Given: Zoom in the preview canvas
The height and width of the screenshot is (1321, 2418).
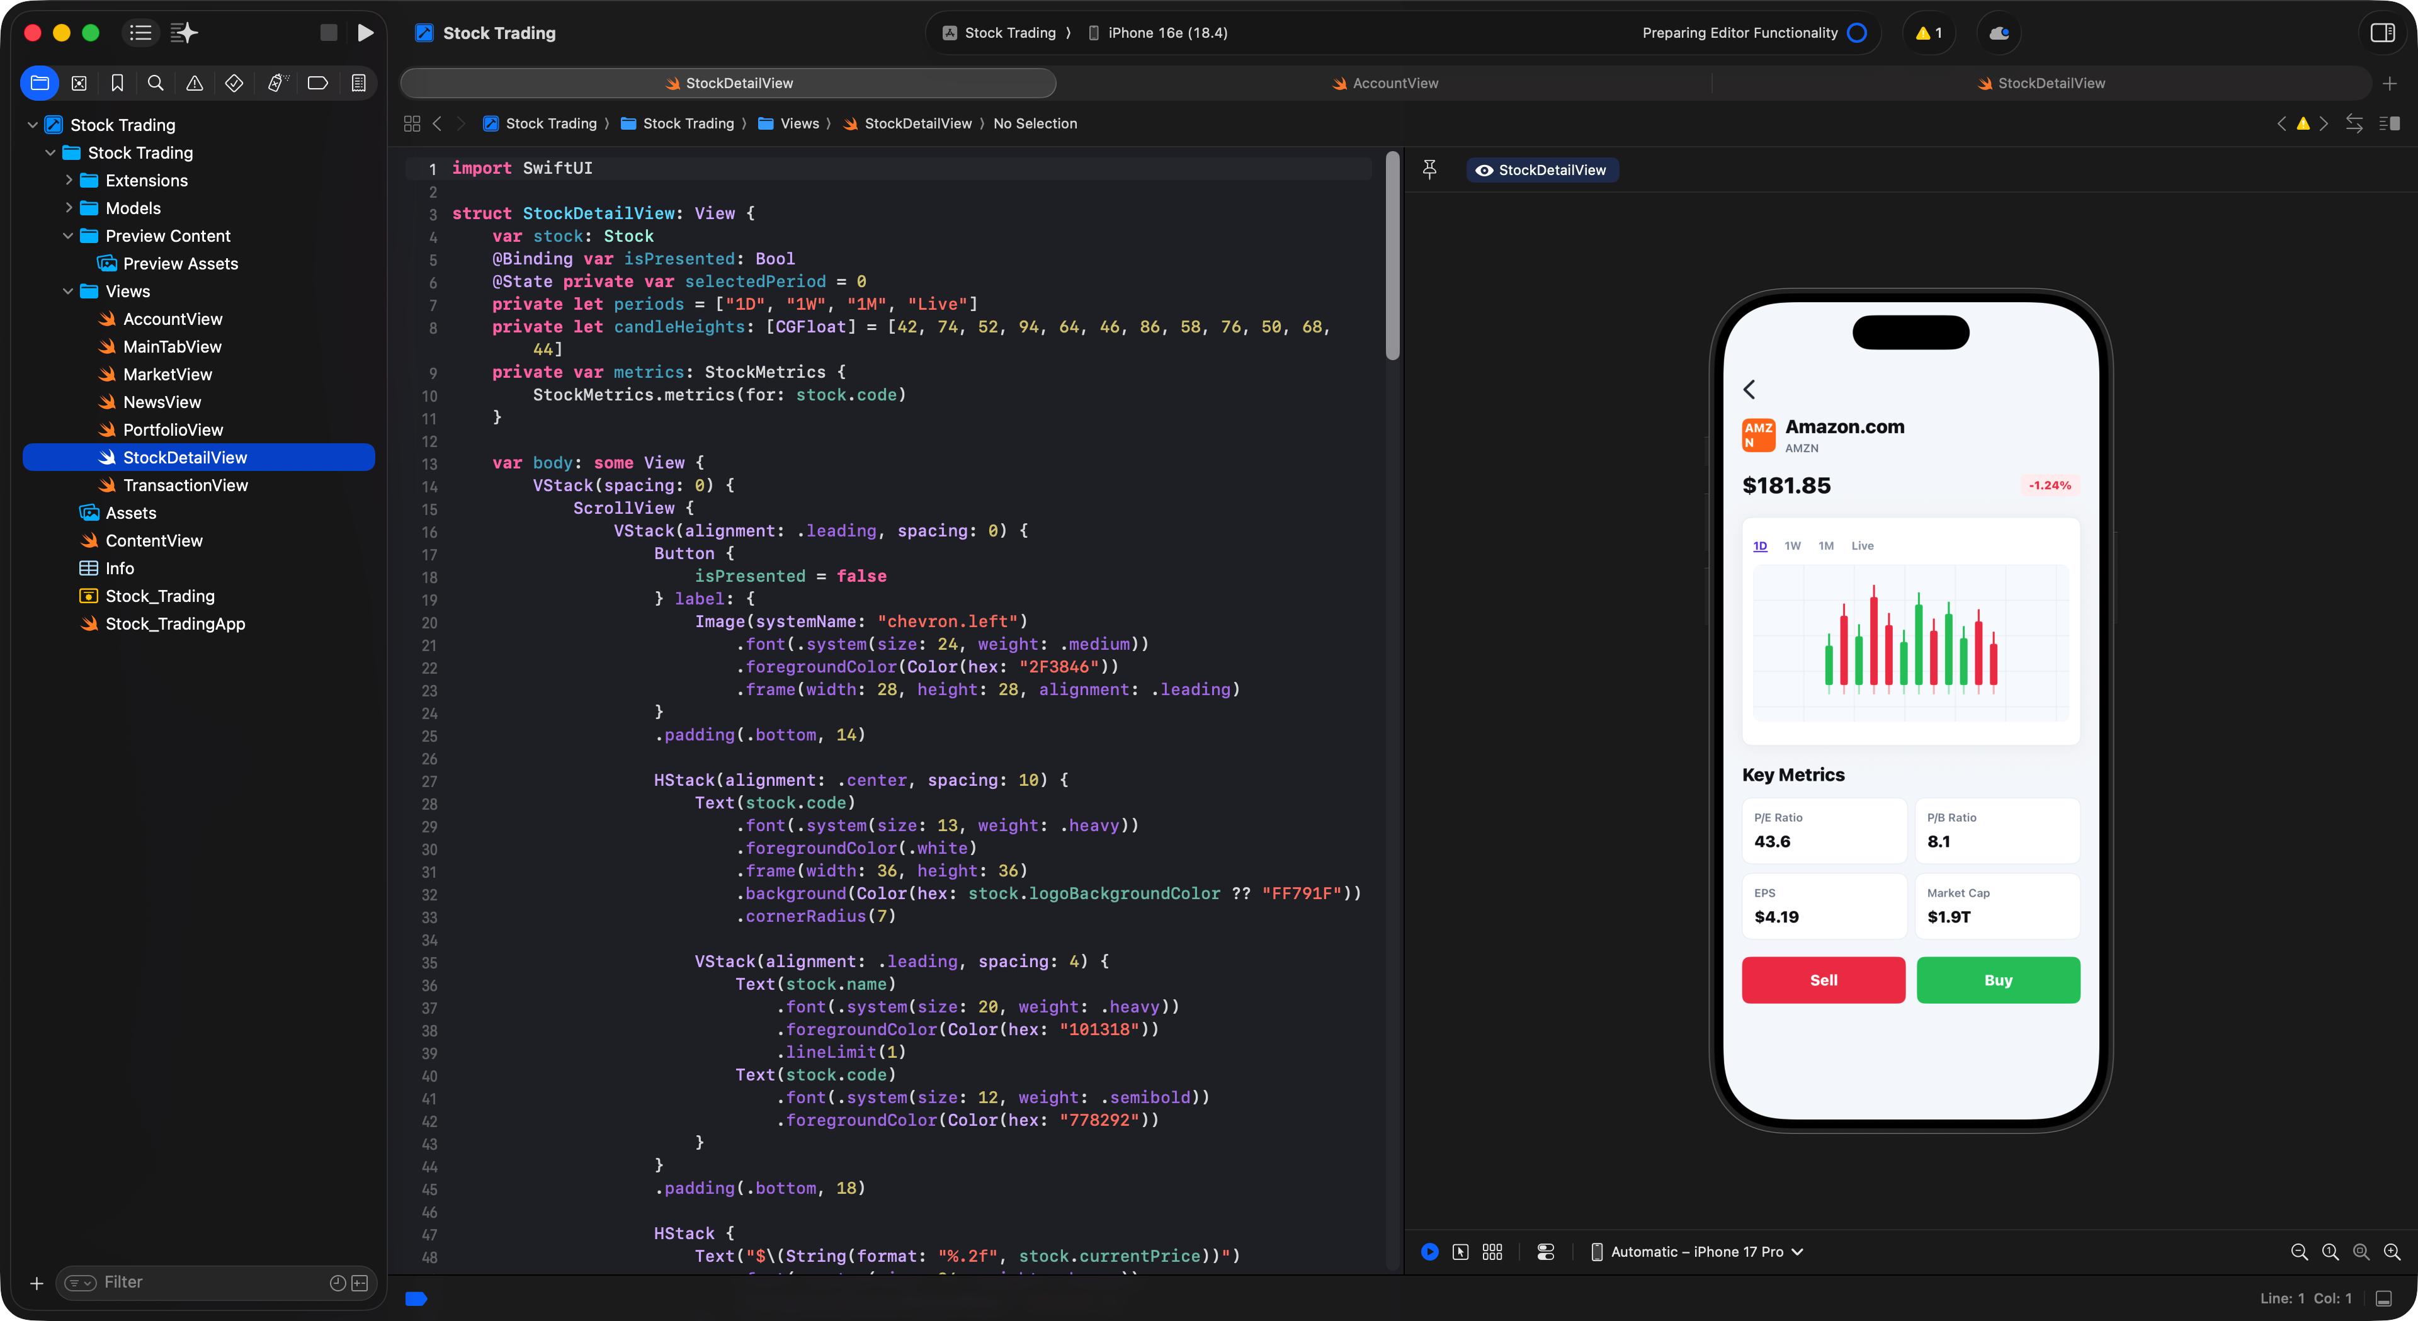Looking at the screenshot, I should click(x=2393, y=1252).
